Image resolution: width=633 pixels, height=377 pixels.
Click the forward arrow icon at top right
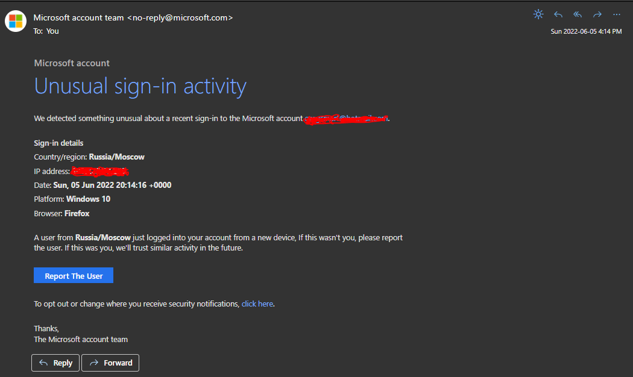pyautogui.click(x=597, y=15)
